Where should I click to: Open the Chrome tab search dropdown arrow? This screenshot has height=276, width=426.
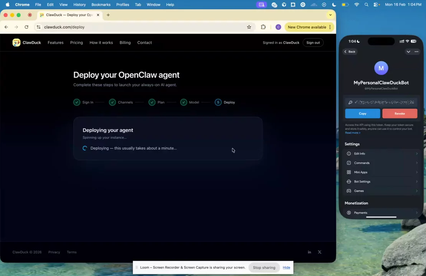tap(330, 15)
